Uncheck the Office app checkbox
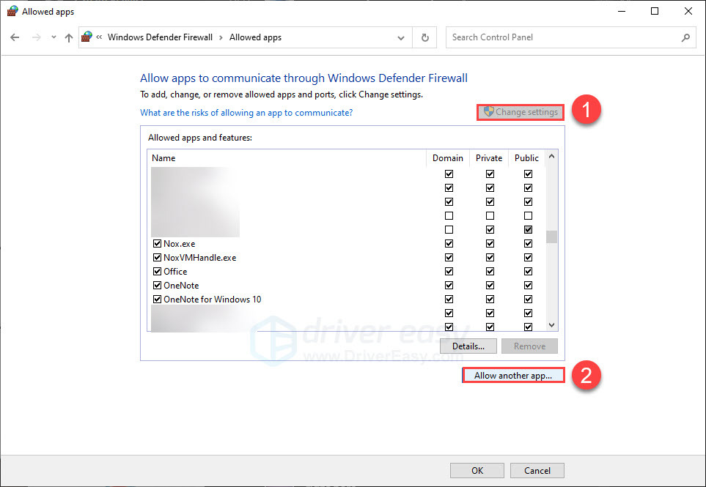This screenshot has width=706, height=487. [x=157, y=272]
